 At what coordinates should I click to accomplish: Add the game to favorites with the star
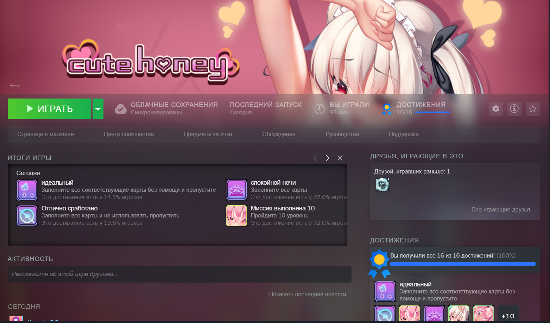click(533, 109)
